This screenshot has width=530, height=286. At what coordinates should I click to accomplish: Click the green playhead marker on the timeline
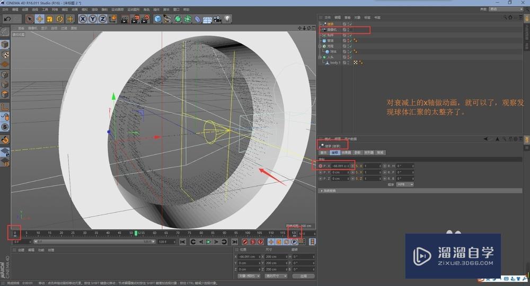pos(136,233)
